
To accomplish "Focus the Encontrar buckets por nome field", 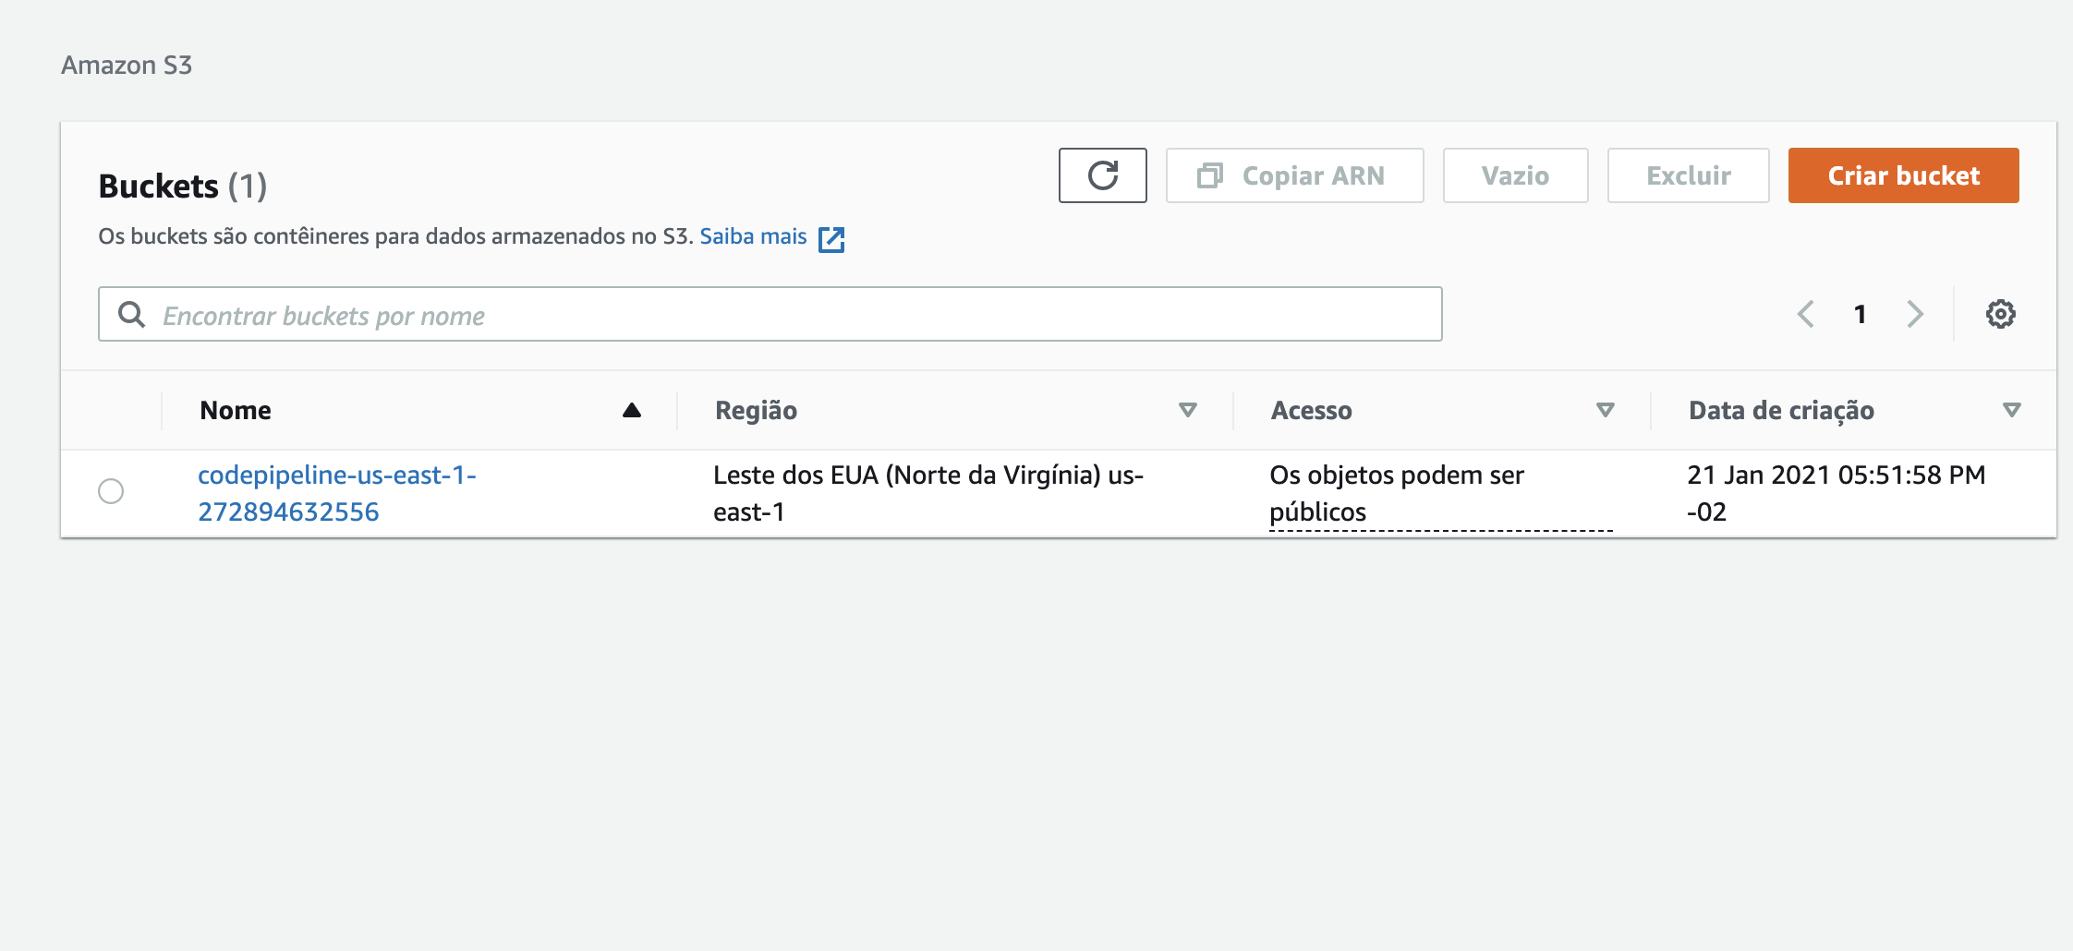I will [770, 314].
